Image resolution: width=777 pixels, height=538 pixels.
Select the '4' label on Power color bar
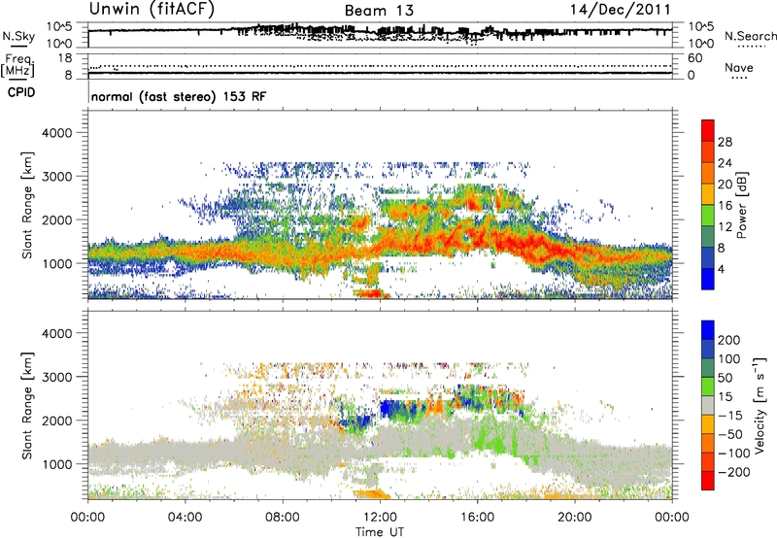point(721,270)
